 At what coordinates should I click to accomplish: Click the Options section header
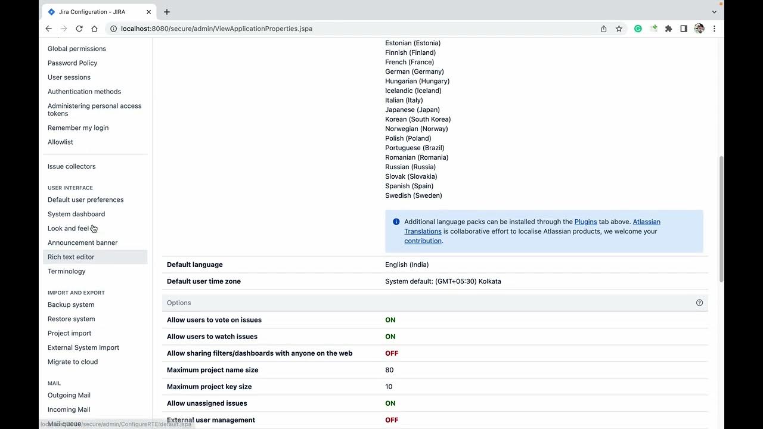(x=435, y=303)
